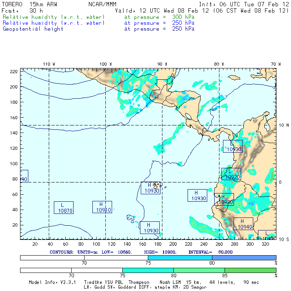Click the darkest blue segment of the upper legend bar
Screen dimensions: 291x291
coord(244,258)
